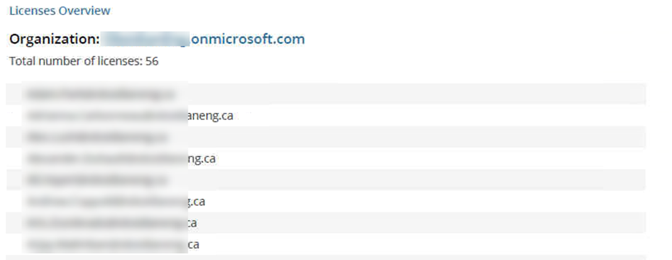Select the sixth email row in list
This screenshot has width=672, height=260.
[x=326, y=202]
